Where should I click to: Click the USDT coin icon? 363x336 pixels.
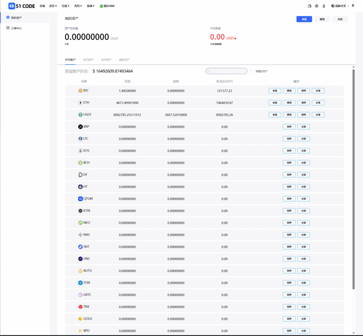[80, 115]
